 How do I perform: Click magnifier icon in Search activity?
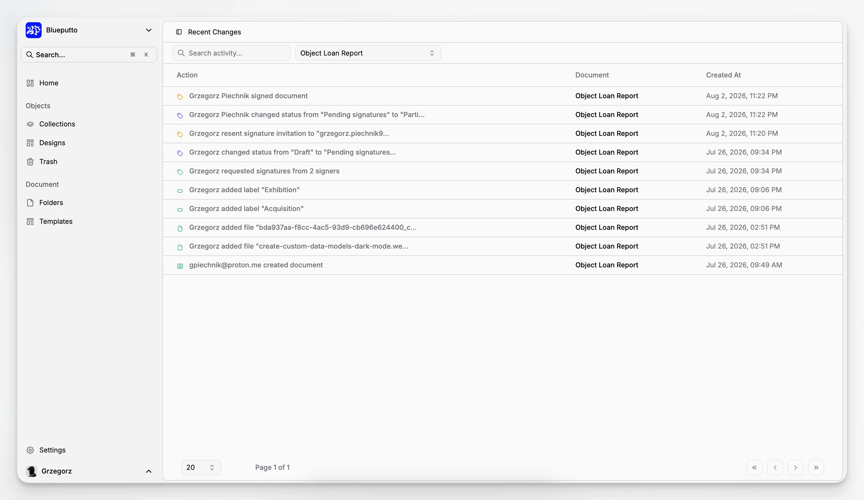coord(181,53)
